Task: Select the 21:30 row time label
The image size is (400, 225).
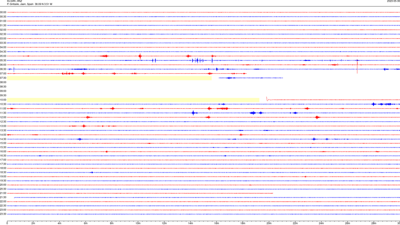Action: [x=3, y=197]
